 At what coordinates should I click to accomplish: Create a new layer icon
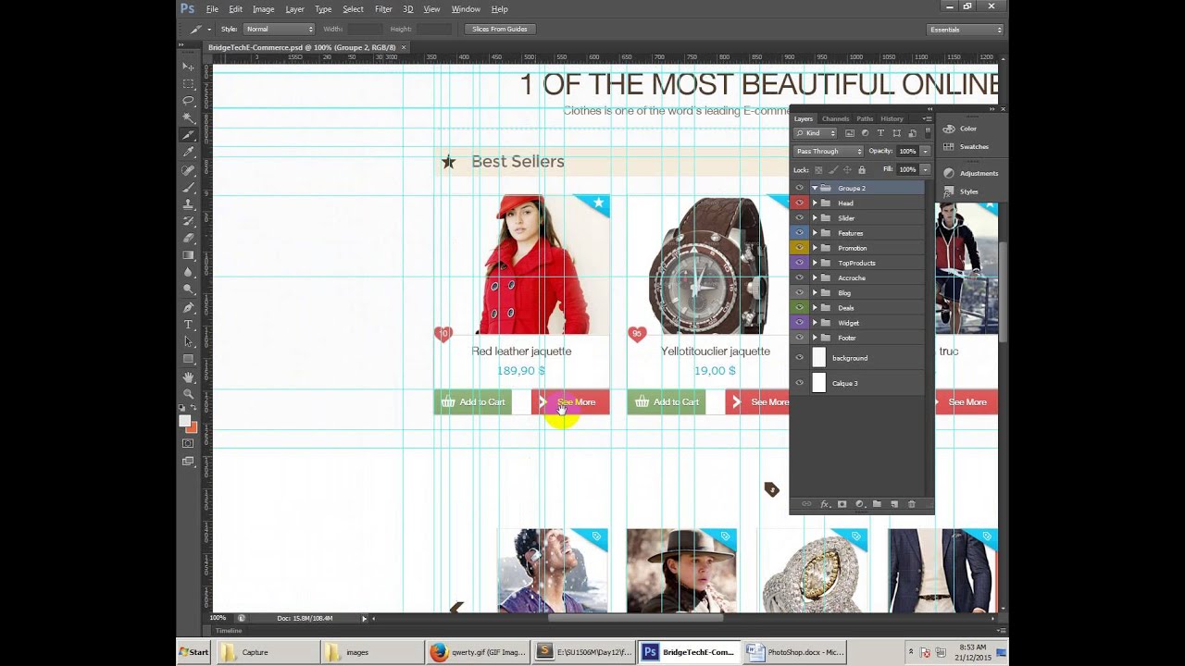[894, 504]
